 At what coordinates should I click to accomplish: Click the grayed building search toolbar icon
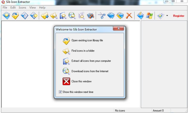coord(81,16)
